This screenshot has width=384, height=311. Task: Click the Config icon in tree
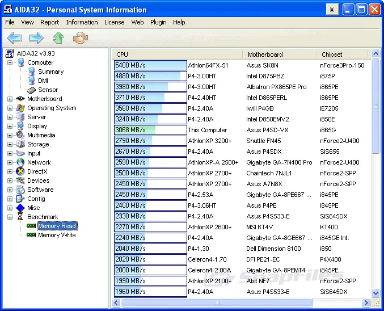pyautogui.click(x=20, y=199)
